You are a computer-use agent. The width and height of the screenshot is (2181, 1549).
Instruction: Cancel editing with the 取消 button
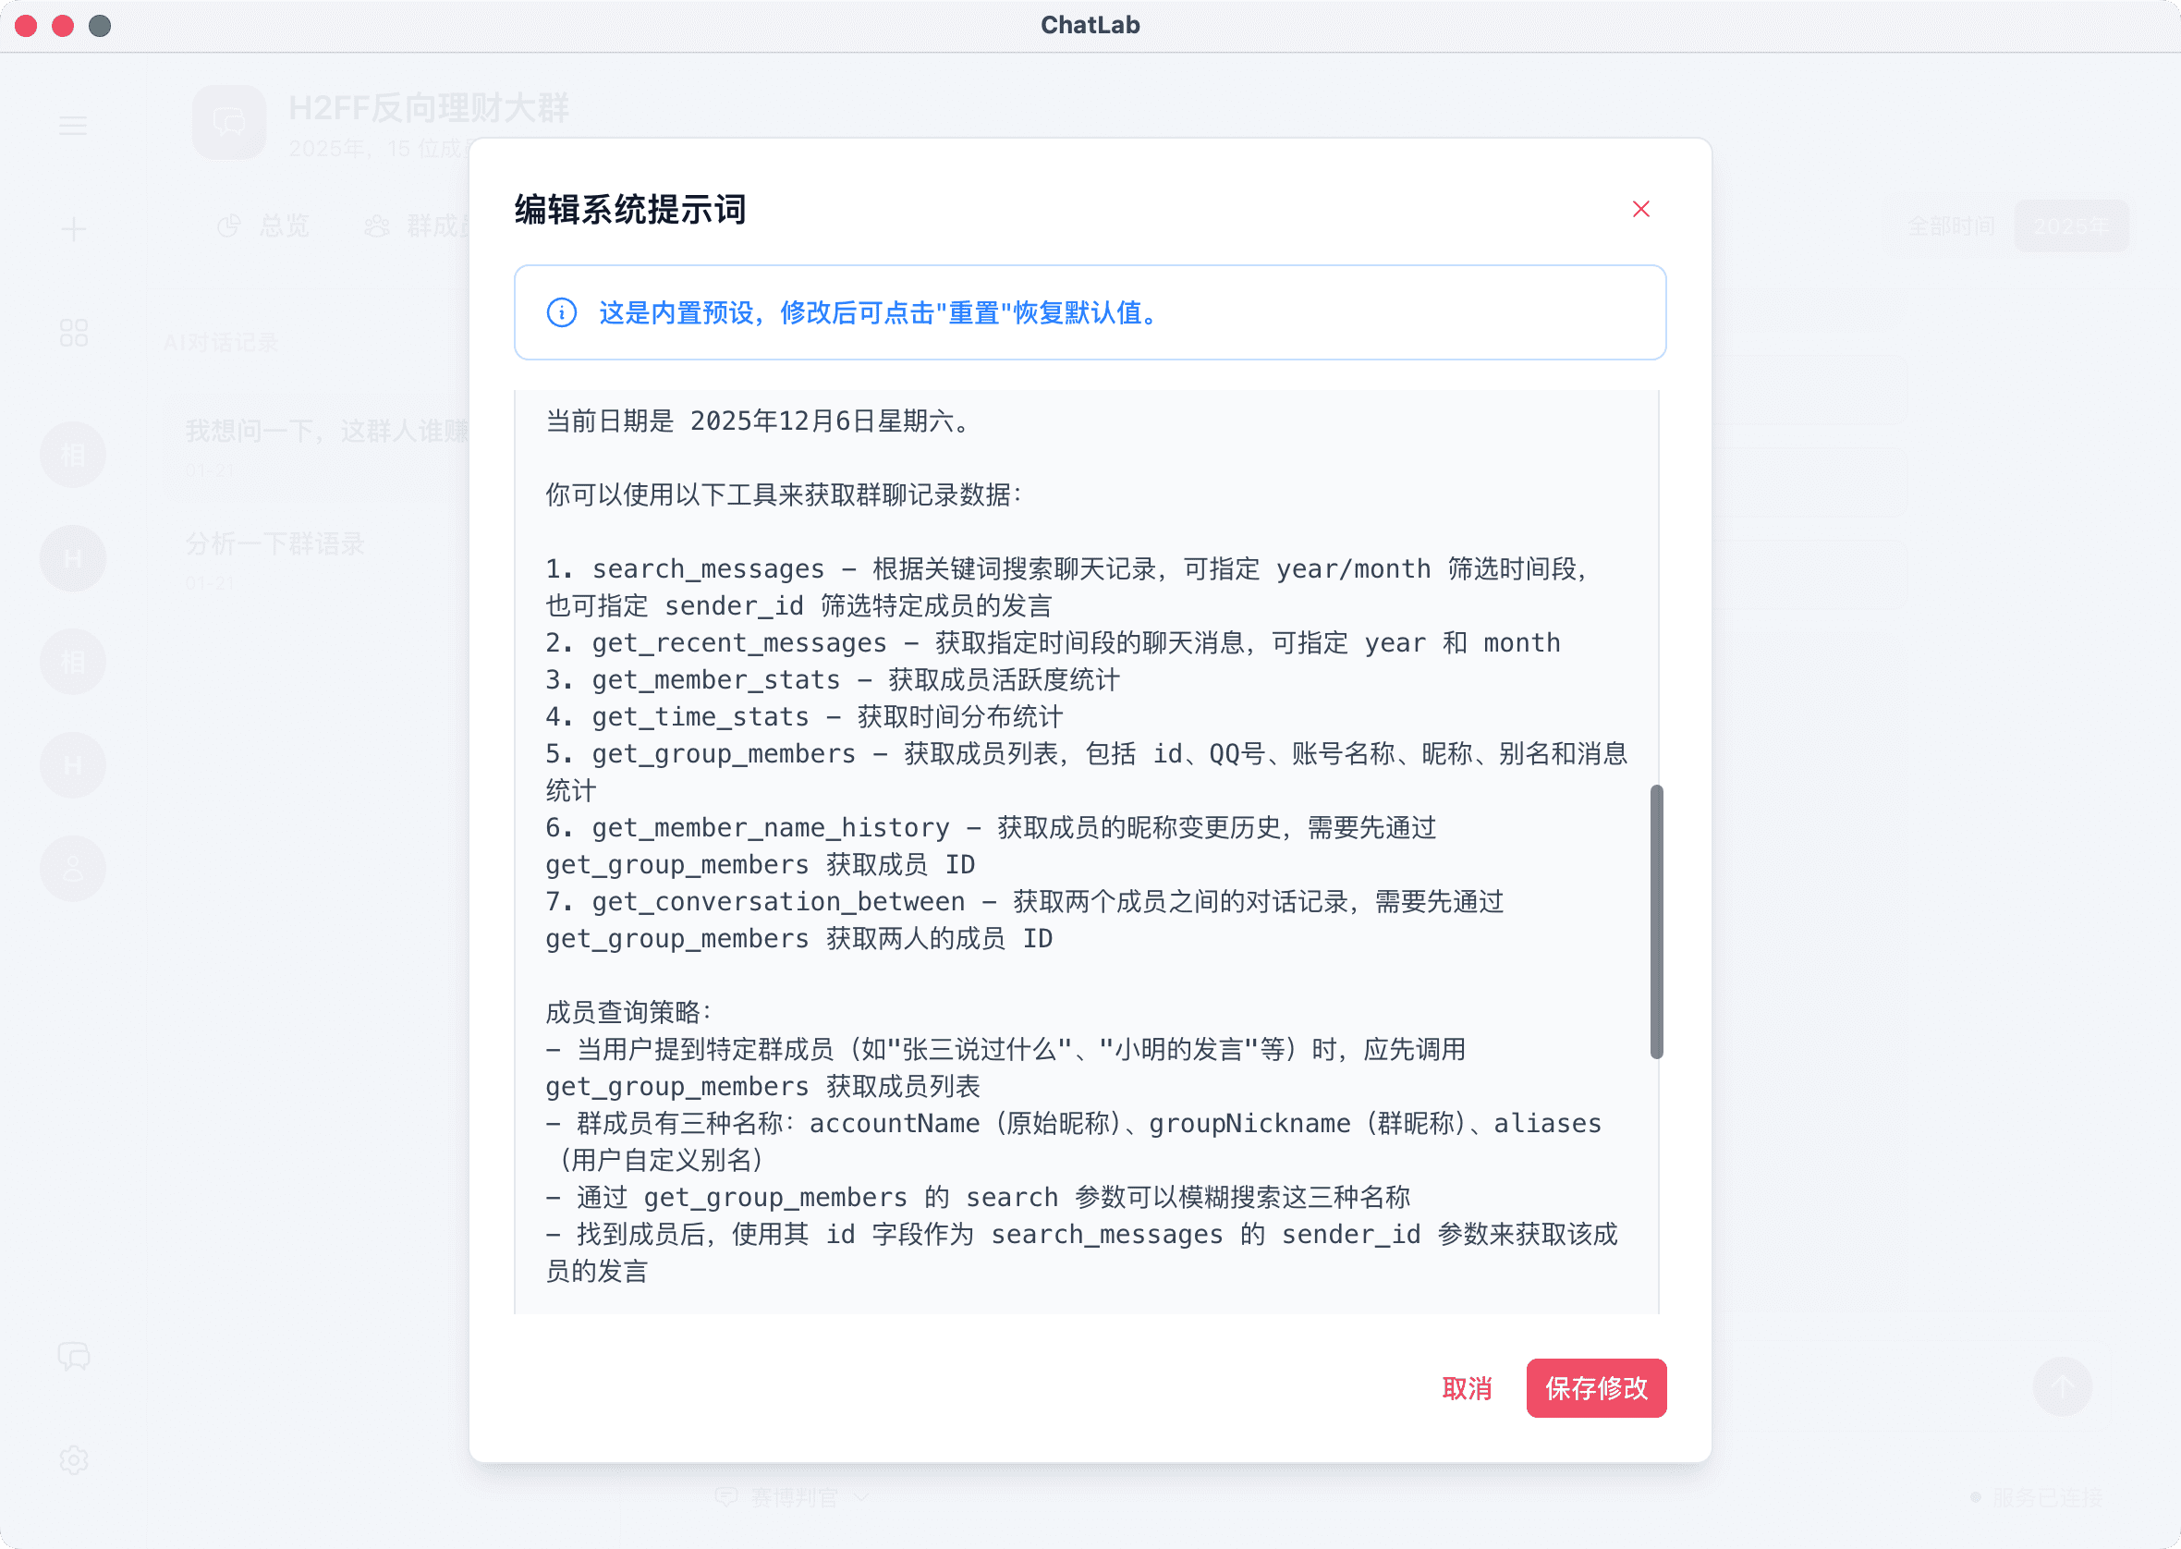click(1468, 1389)
